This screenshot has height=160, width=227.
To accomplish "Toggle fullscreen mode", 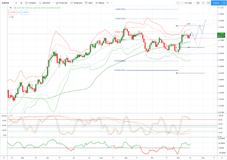I will pos(203,3).
